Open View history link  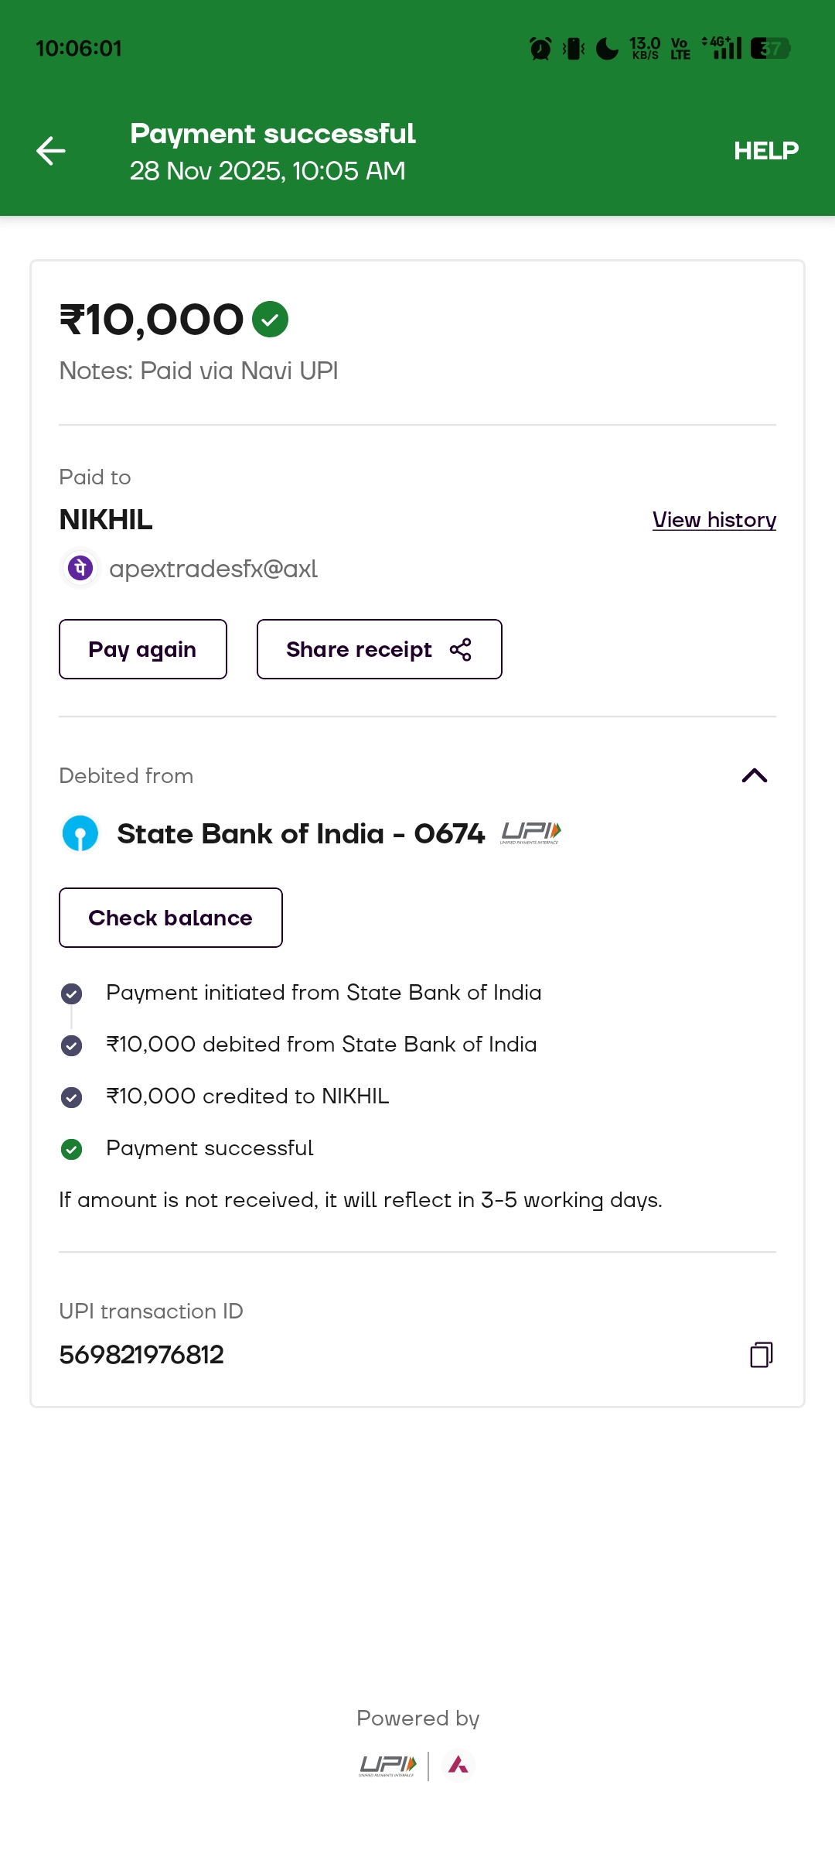pos(714,520)
